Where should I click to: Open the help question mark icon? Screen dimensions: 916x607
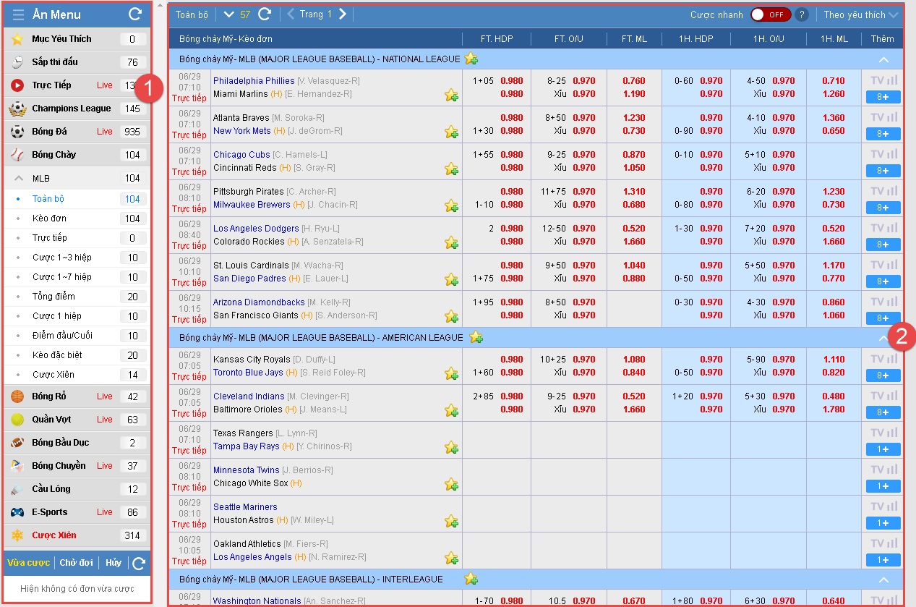coord(801,14)
